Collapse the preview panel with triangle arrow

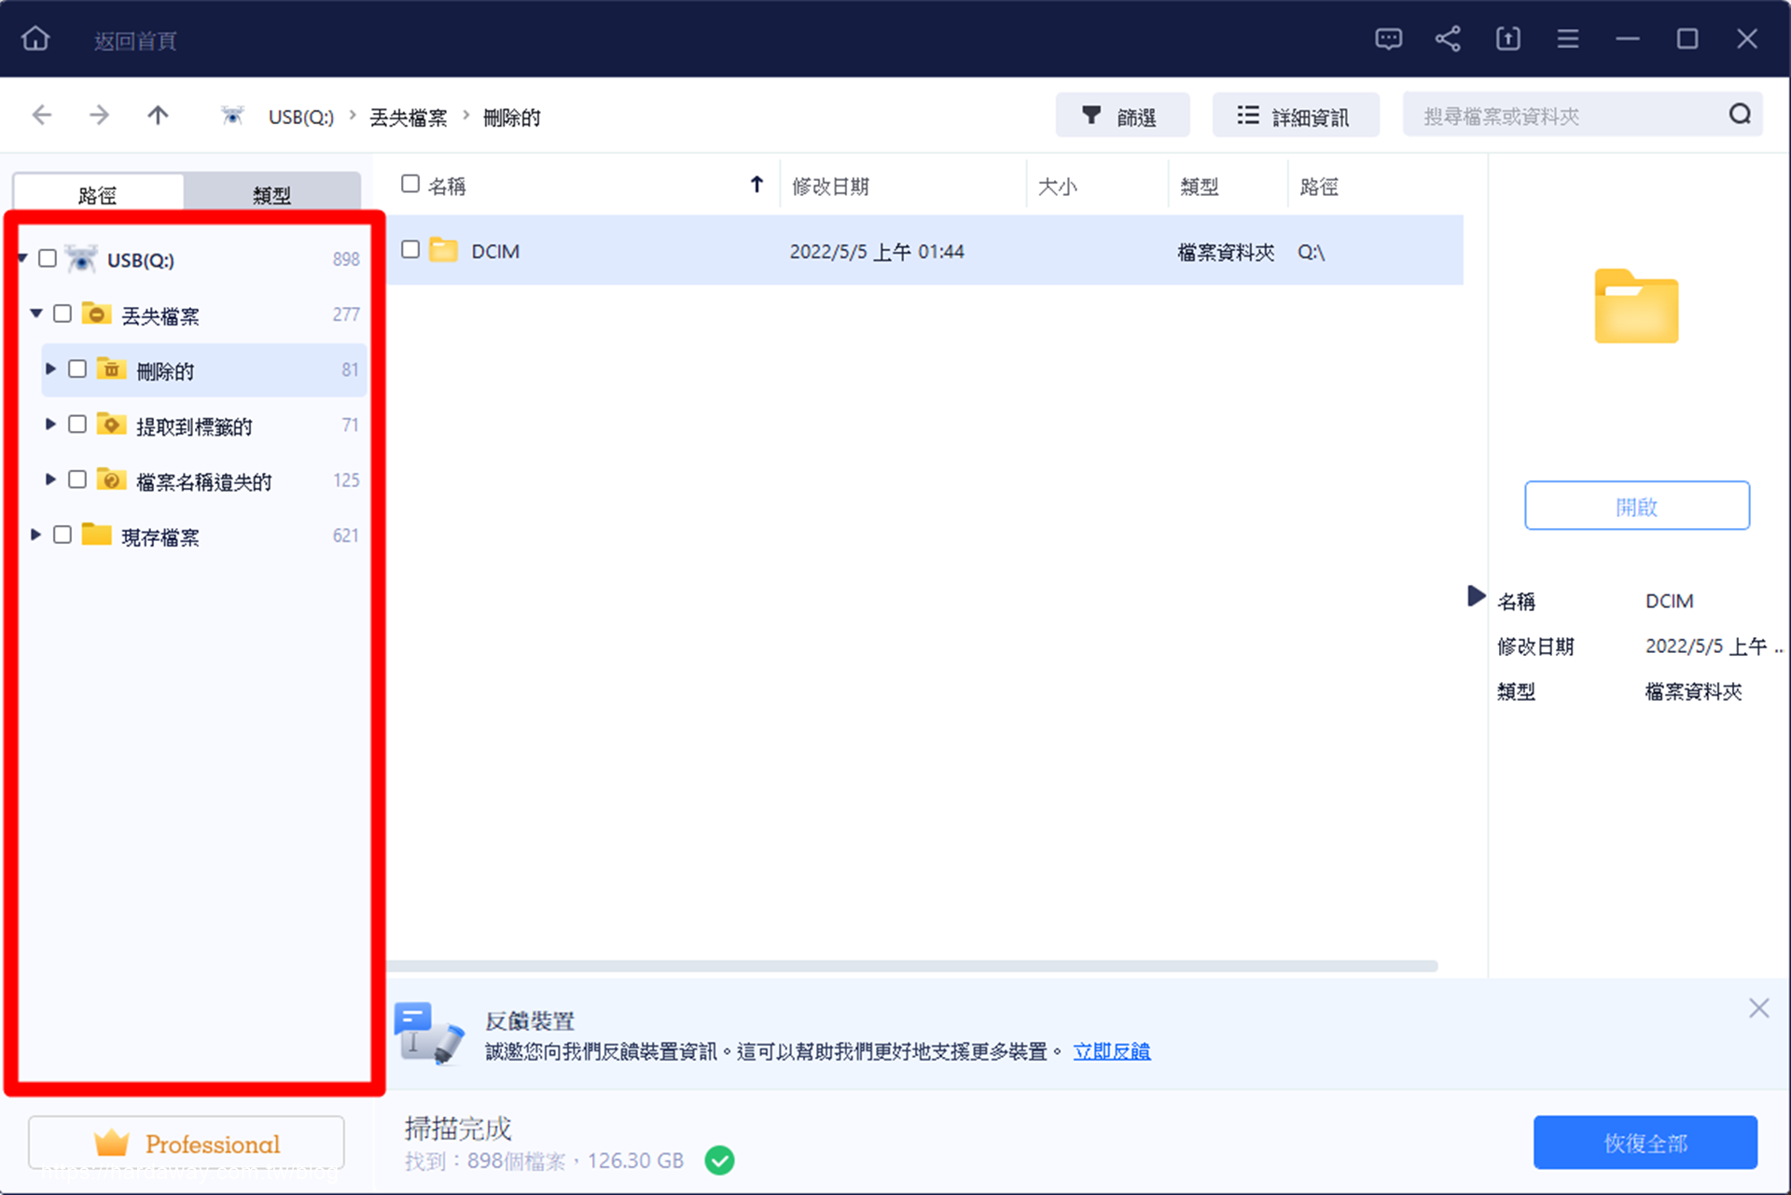click(x=1475, y=595)
